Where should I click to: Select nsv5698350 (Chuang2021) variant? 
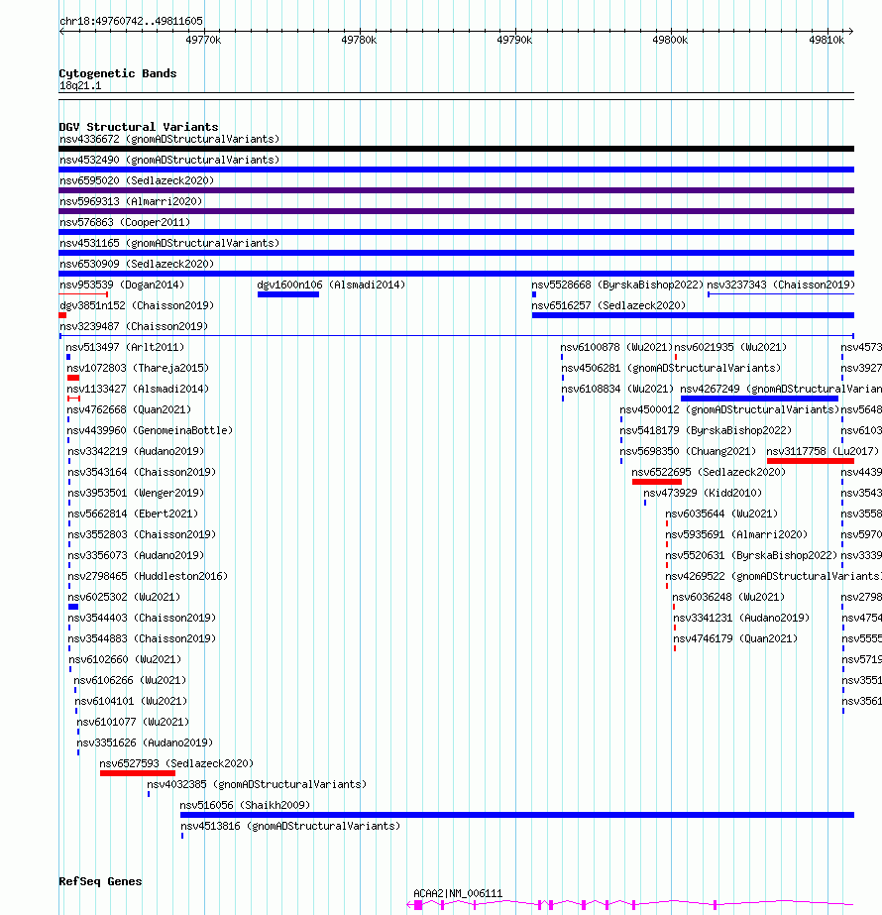(x=688, y=452)
